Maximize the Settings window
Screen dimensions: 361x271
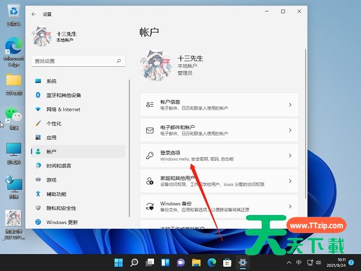[283, 11]
